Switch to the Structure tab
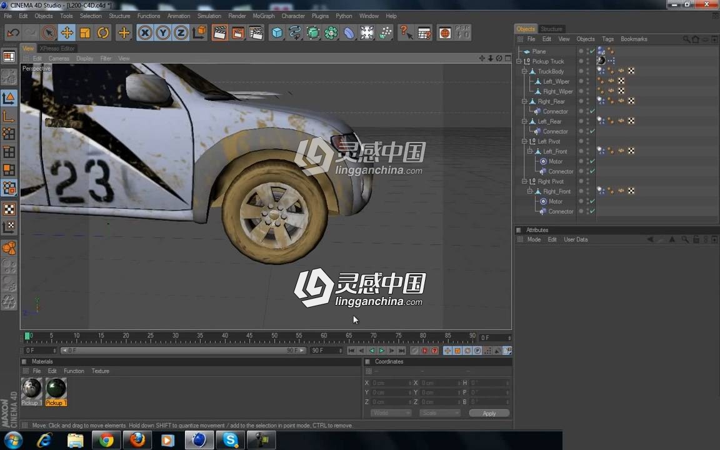 point(551,29)
